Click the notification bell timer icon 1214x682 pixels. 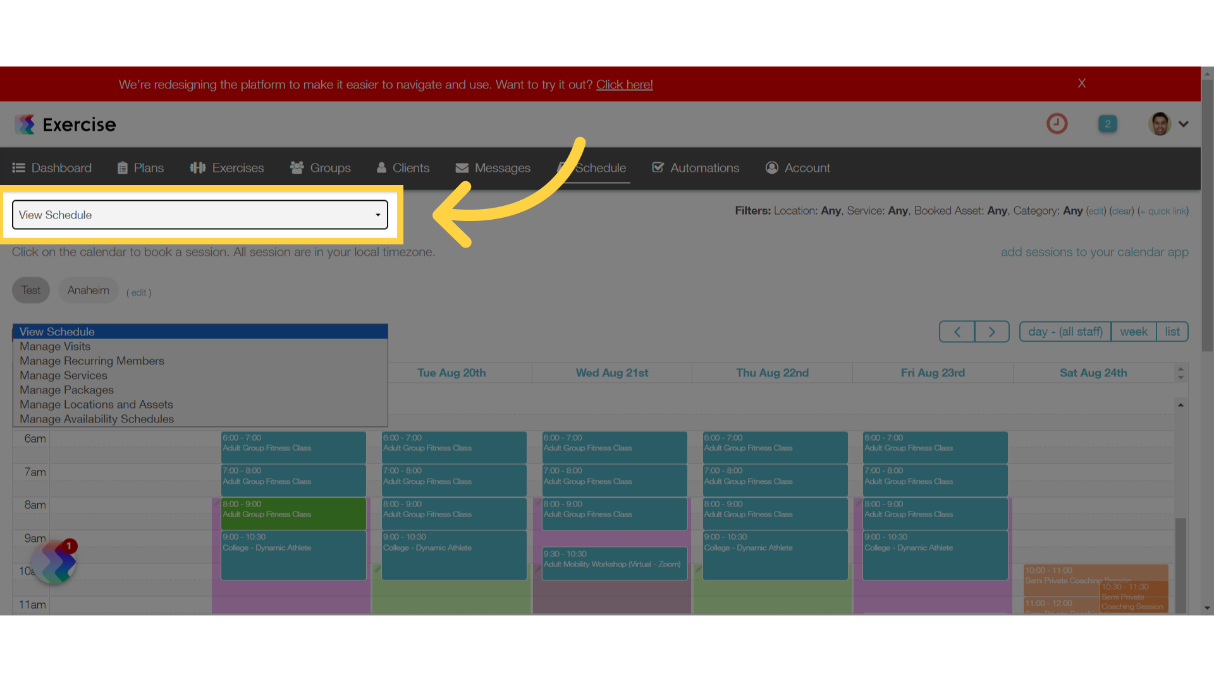click(1057, 123)
